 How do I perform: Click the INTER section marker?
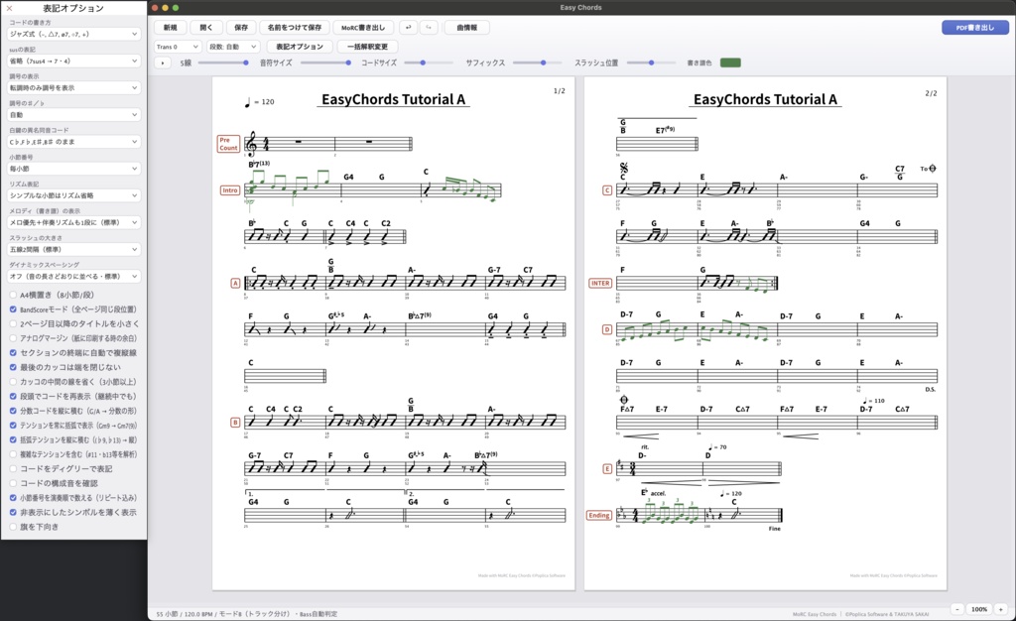(600, 283)
